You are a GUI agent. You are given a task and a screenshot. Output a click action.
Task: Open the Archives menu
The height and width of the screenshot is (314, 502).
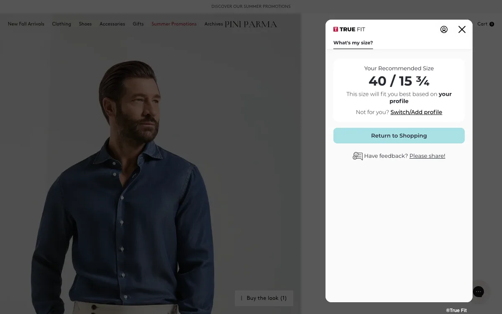tap(214, 24)
